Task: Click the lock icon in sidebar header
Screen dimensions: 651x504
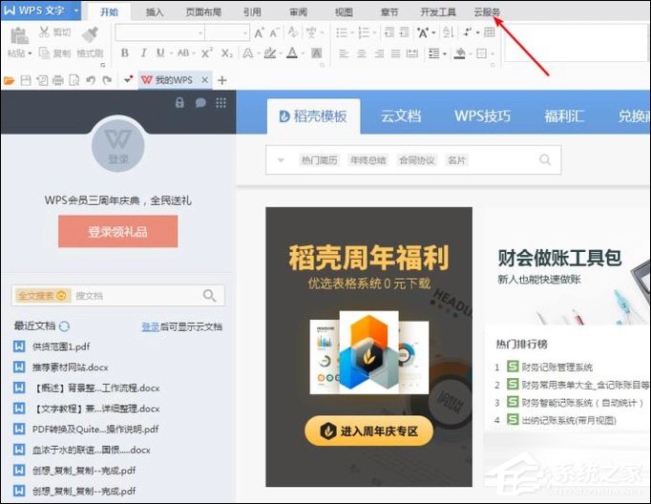Action: tap(179, 103)
